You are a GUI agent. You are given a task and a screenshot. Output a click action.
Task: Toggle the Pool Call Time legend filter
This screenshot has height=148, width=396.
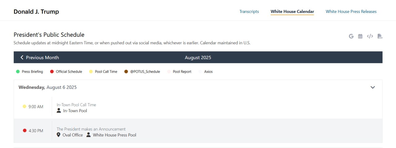point(103,72)
